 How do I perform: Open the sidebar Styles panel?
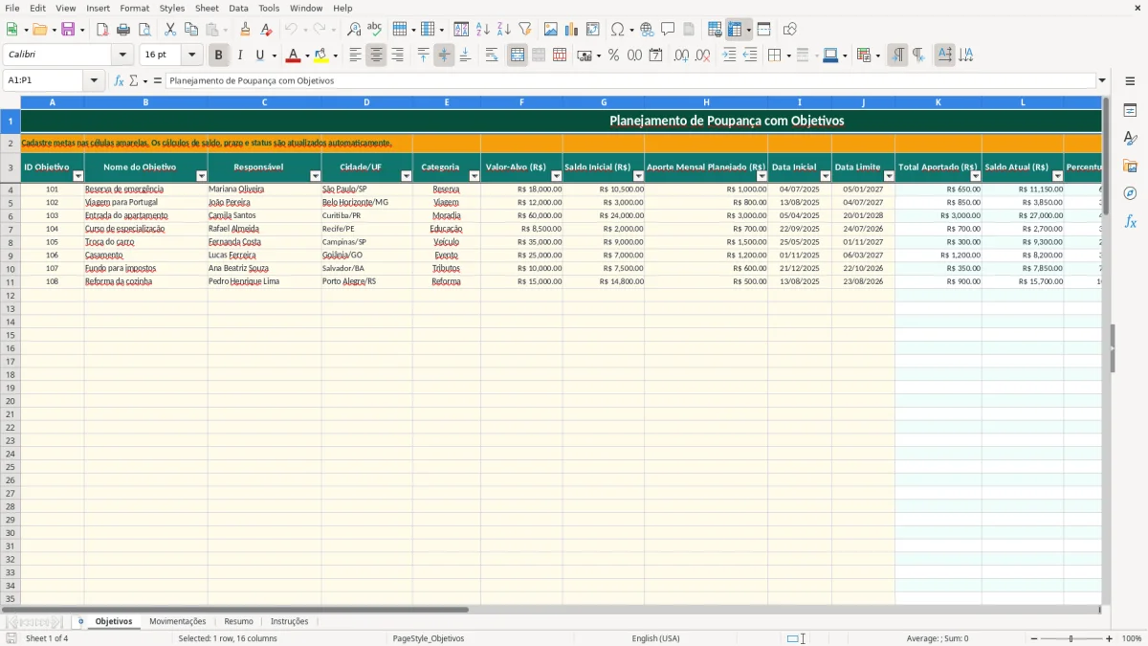click(1130, 139)
